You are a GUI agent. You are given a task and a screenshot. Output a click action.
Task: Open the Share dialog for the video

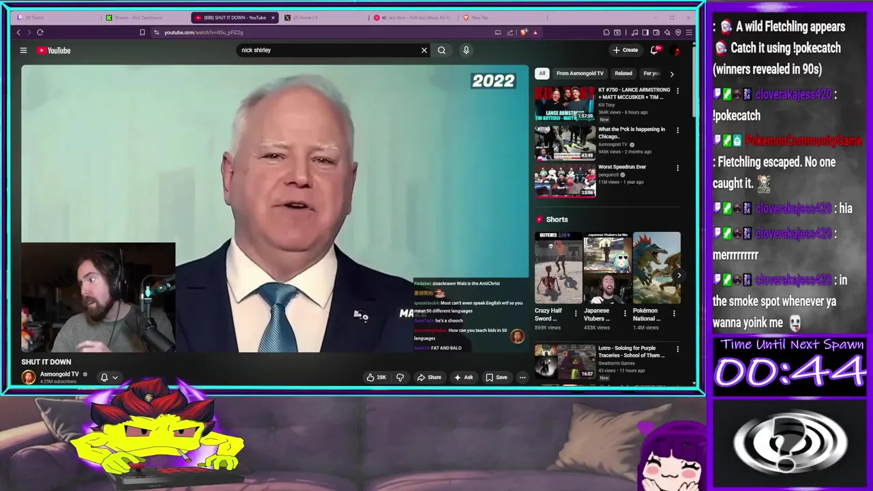pos(429,377)
